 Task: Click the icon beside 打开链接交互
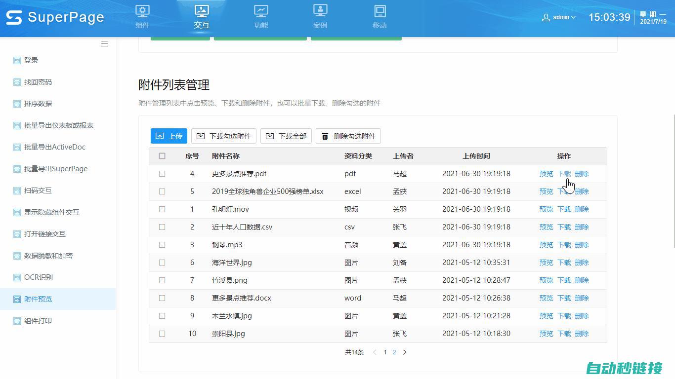[x=17, y=234]
